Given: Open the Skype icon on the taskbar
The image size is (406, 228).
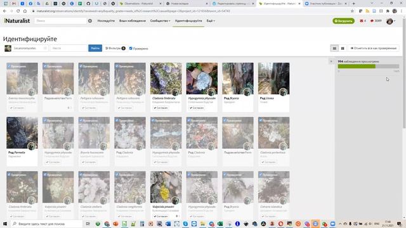Looking at the screenshot, I should coord(185,224).
